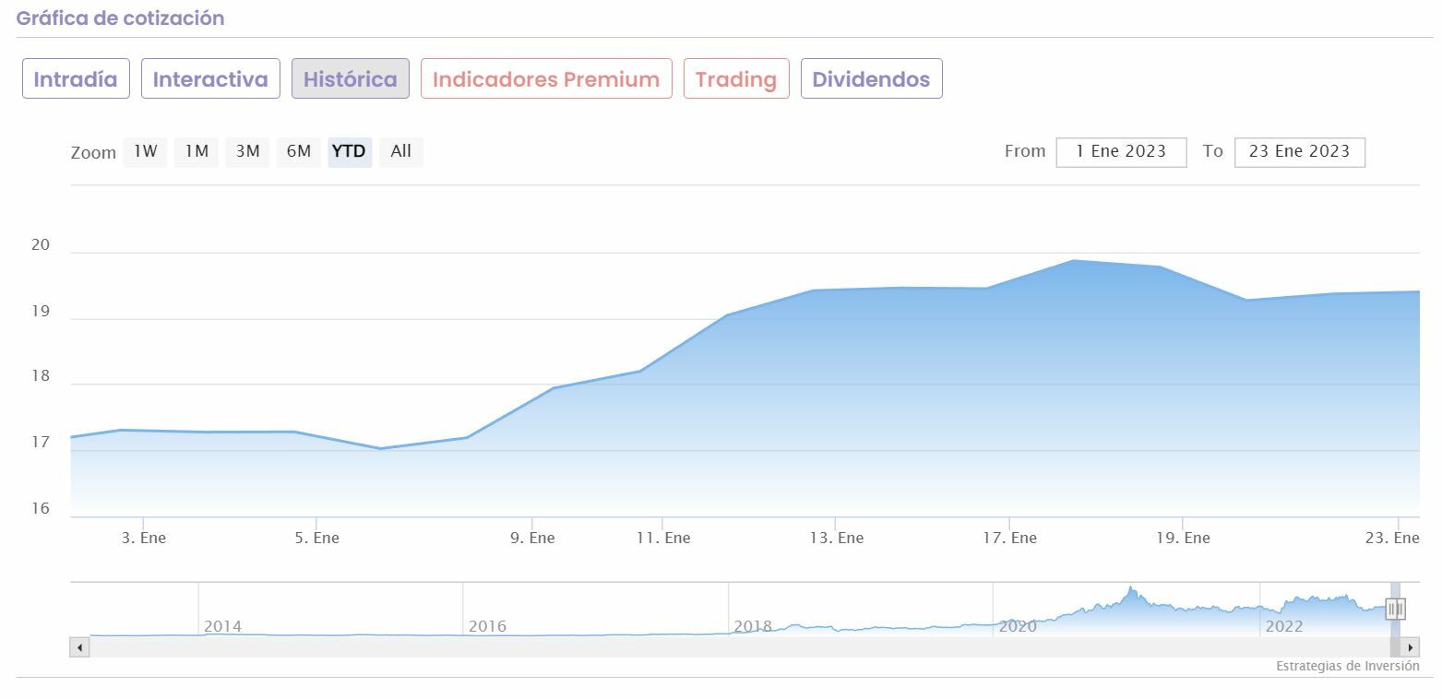Switch zoom to 6M
1442x699 pixels.
tap(298, 151)
